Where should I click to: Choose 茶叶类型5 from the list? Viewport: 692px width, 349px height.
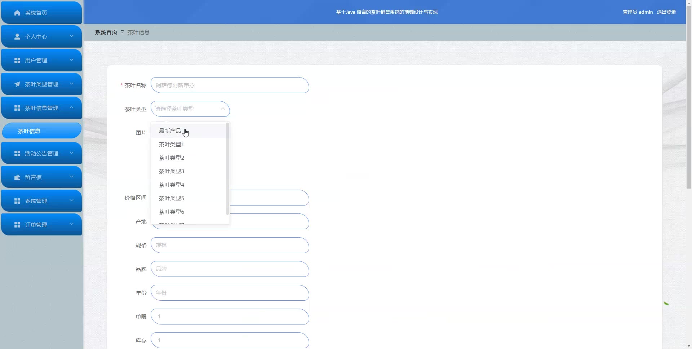pyautogui.click(x=188, y=198)
